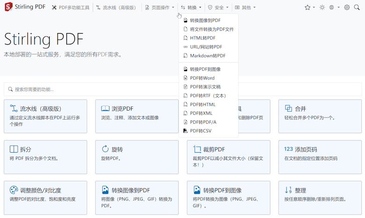This screenshot has height=218, width=365.
Task: Click description 按任意顺序删除/重新排列页面。
Action: click(315, 199)
